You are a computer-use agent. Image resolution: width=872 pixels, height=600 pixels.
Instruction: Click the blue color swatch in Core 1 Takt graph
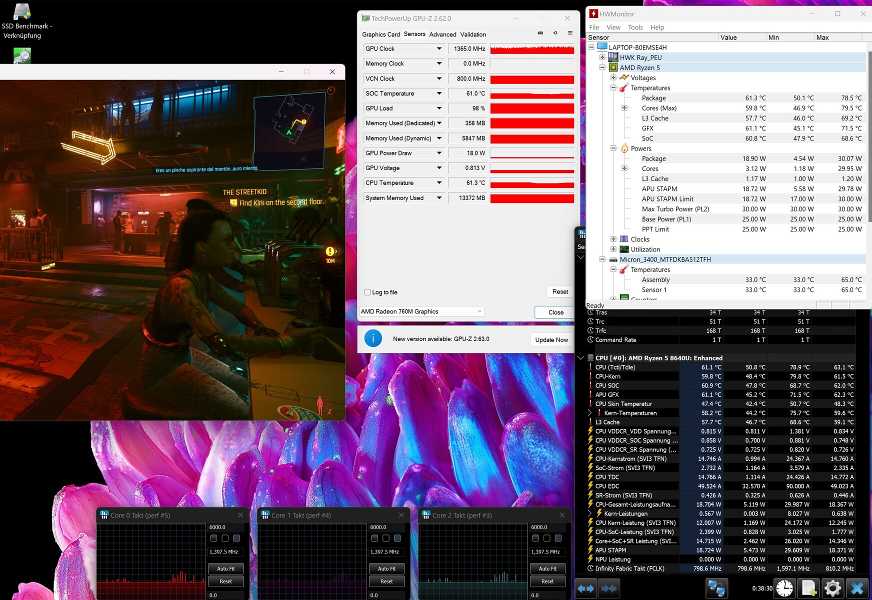[x=397, y=538]
